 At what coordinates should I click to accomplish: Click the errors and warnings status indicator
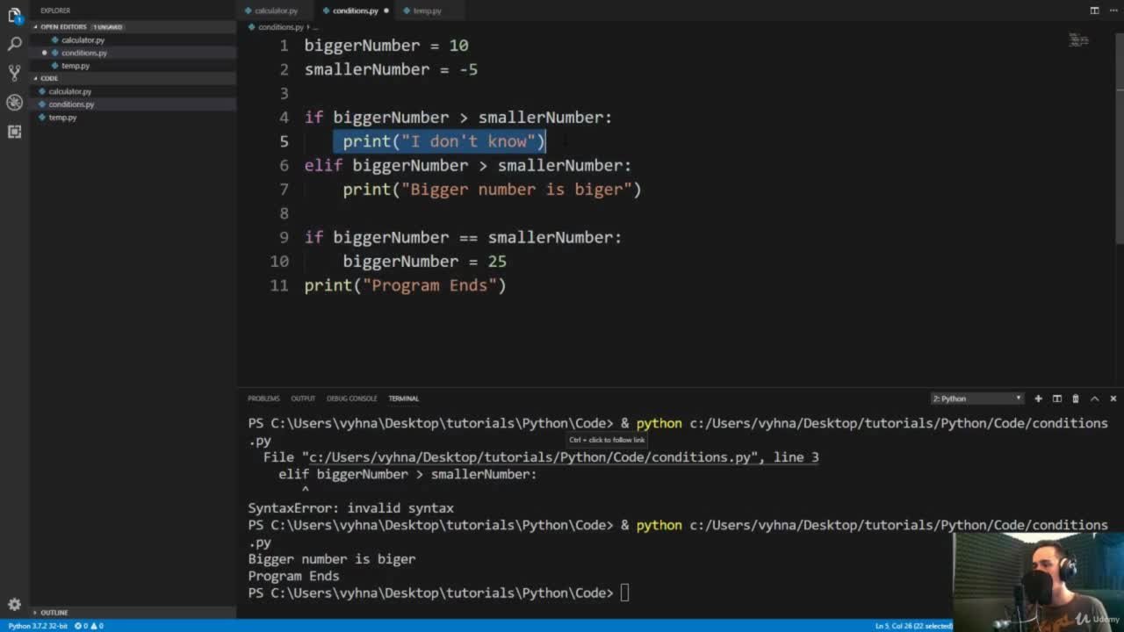coord(89,626)
